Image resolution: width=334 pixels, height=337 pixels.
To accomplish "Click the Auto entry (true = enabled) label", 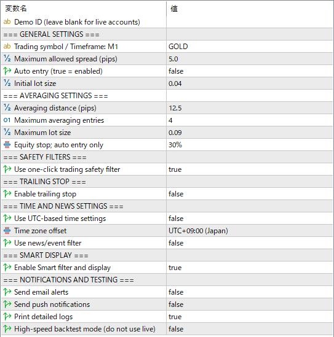I will [58, 71].
